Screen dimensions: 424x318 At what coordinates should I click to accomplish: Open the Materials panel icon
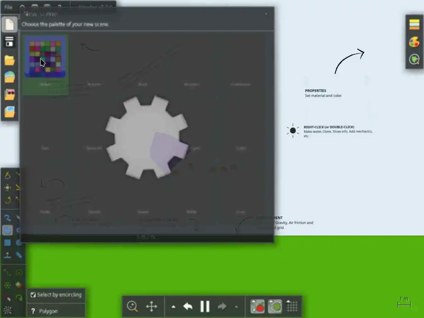tap(414, 24)
